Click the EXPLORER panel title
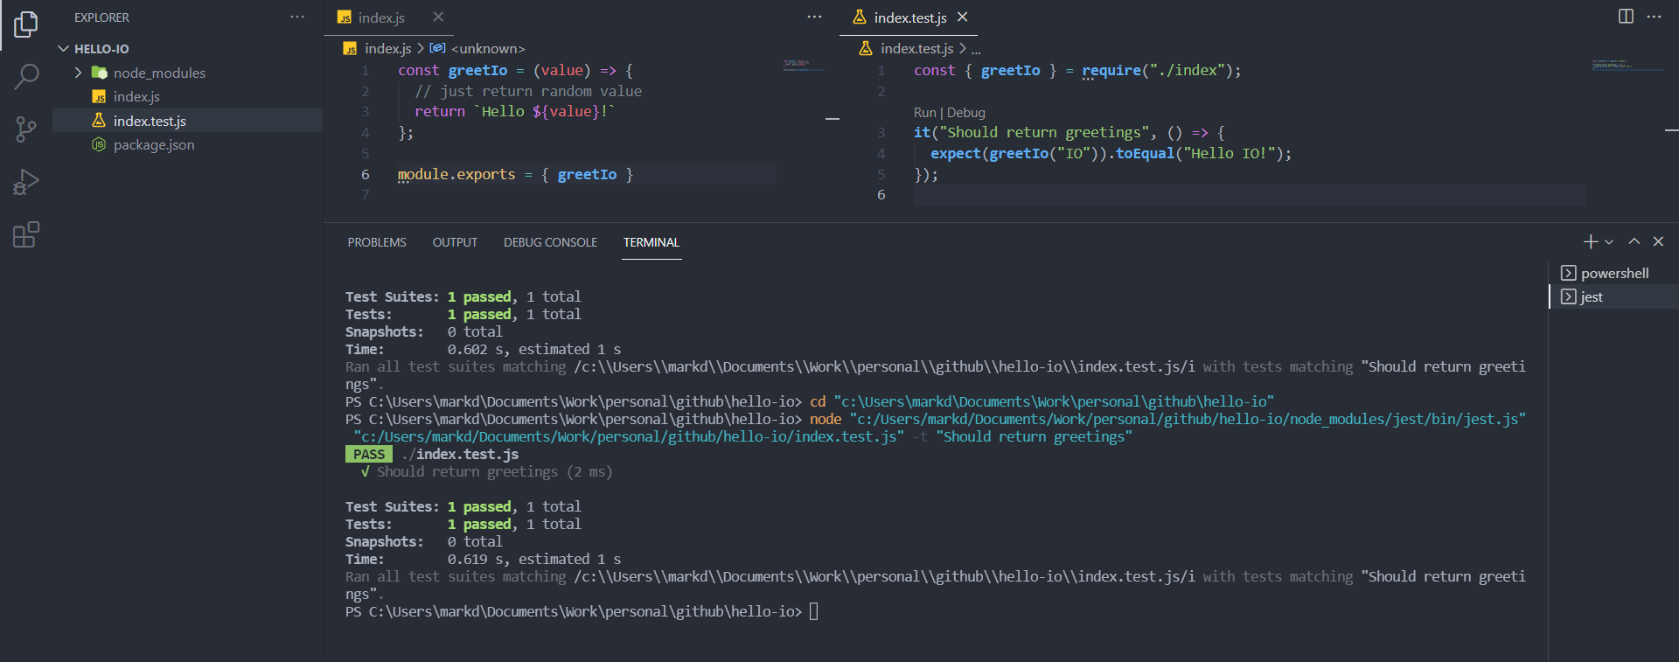The image size is (1679, 662). coord(101,17)
